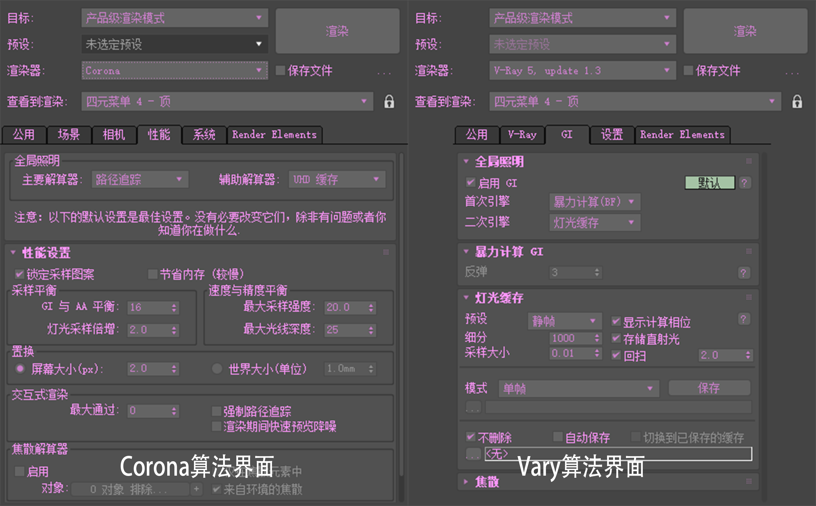Switch to 设置 tab in V-Ray panel
Viewport: 816px width, 506px height.
pos(612,135)
